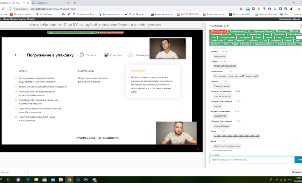Open the Upload Image bookmark

click(47, 14)
